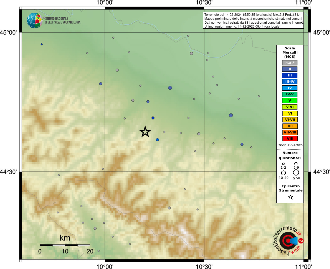This screenshot has height=269, width=330.
Task: Click the haisentitoilterremoto.it logo
Action: (288, 240)
